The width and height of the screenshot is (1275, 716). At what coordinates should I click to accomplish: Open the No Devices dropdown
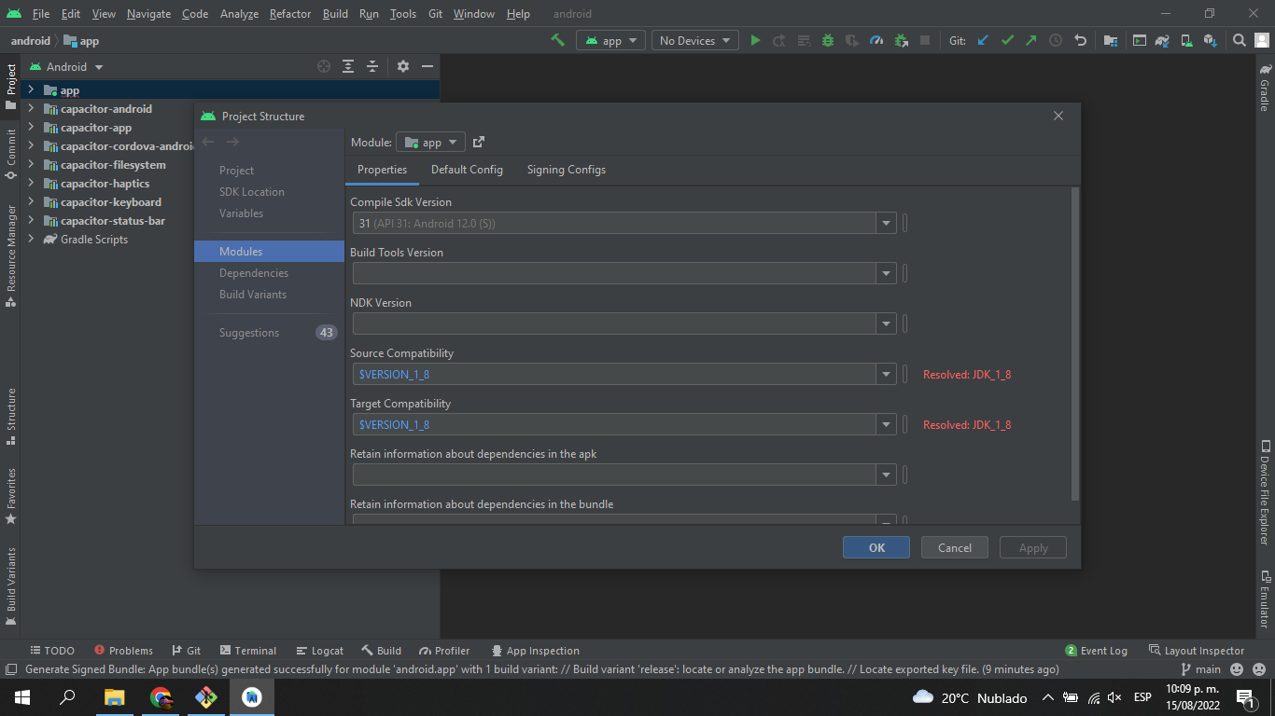pos(695,40)
